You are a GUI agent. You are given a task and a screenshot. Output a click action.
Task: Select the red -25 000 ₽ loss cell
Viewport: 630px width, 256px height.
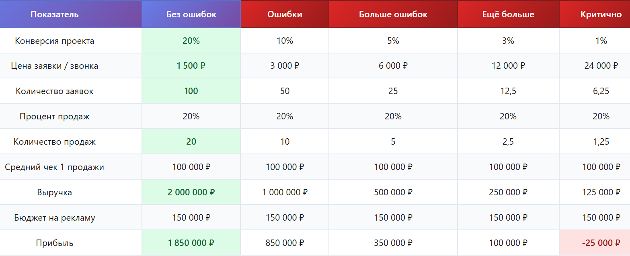click(601, 243)
